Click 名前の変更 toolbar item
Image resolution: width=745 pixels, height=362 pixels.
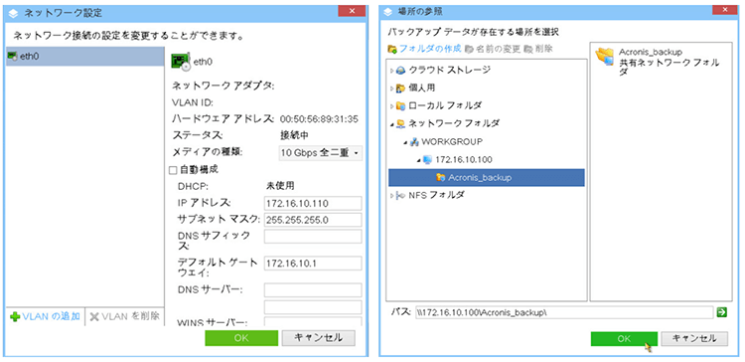point(498,49)
